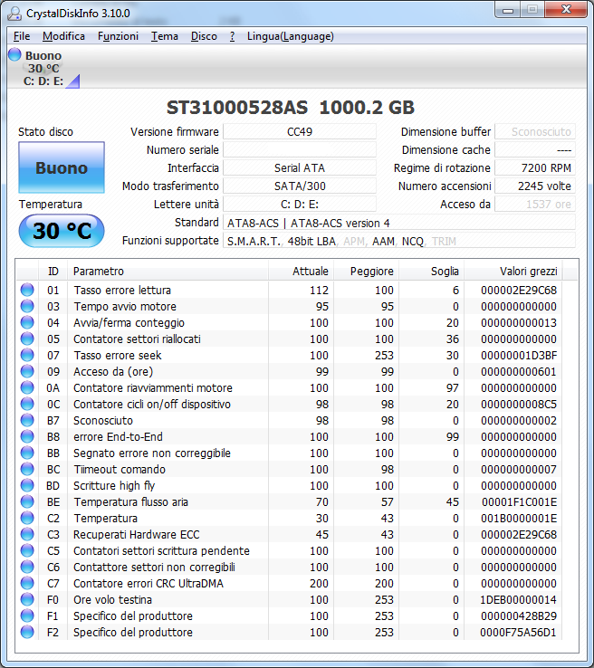Click the Dimensione buffer field Sconosciuto
Viewport: 594px width, 668px height.
point(535,131)
